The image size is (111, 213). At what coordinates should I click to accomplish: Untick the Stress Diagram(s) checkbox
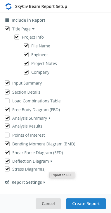coord(7,169)
